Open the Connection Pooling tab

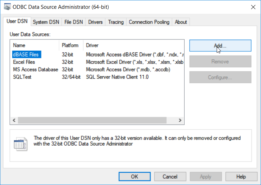point(149,22)
